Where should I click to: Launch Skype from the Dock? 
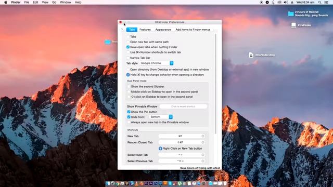pyautogui.click(x=170, y=183)
